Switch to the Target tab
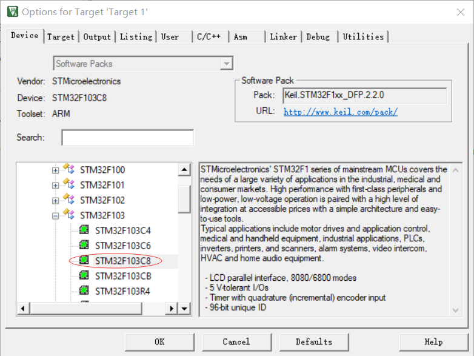 click(61, 37)
